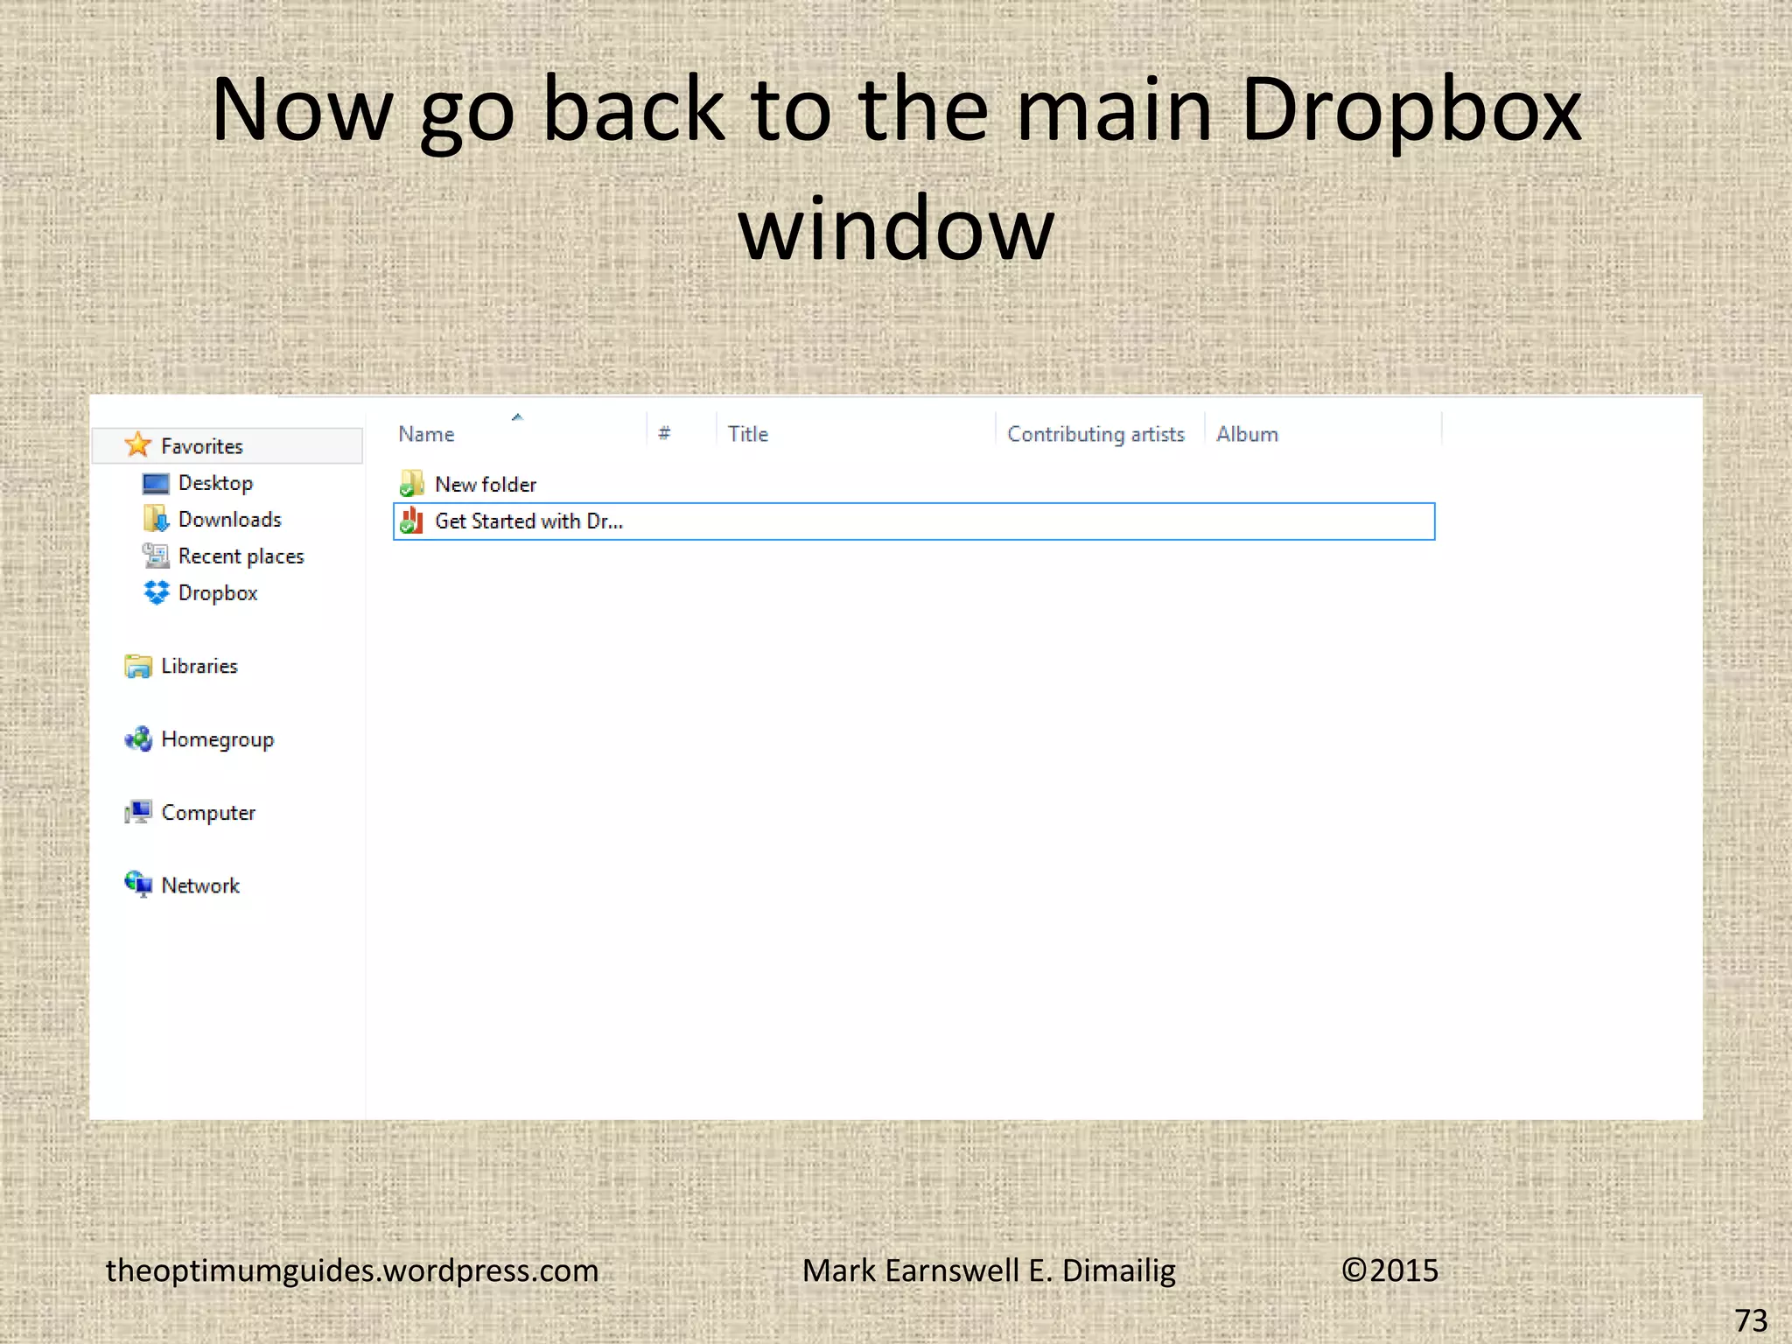This screenshot has width=1792, height=1344.
Task: Click the Dropbox logo icon in Favorites
Action: point(156,592)
